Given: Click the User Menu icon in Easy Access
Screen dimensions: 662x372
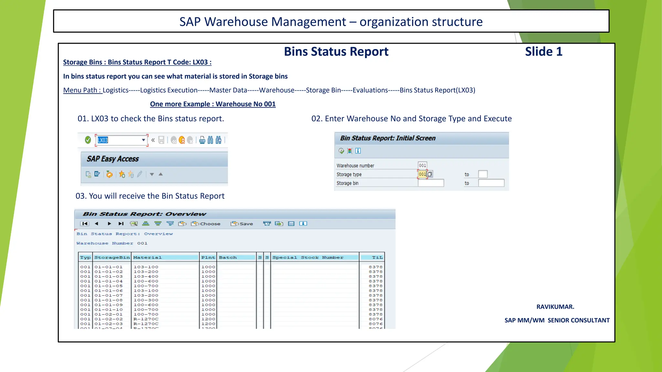Looking at the screenshot, I should [88, 174].
